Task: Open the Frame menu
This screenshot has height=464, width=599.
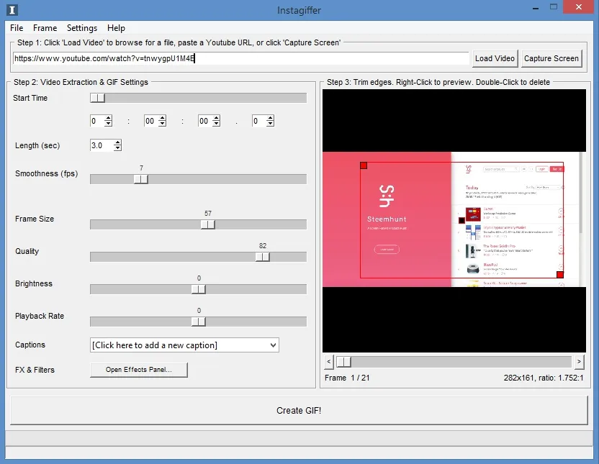Action: [45, 28]
